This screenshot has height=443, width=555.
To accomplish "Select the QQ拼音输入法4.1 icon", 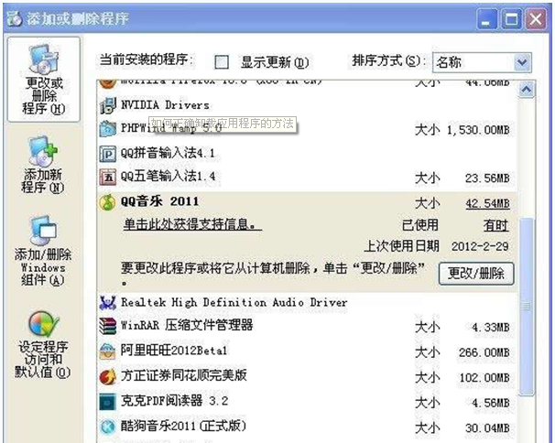I will (x=107, y=154).
